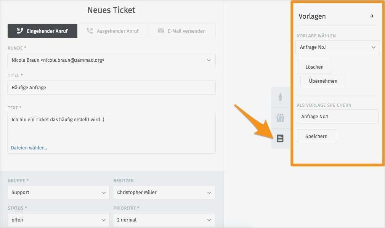Open the Besitzer Christopher Miller dropdown
Viewport: 385px width, 228px height.
click(x=164, y=193)
